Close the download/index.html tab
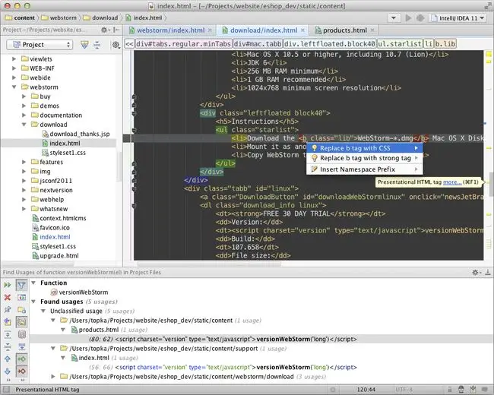 [x=302, y=30]
